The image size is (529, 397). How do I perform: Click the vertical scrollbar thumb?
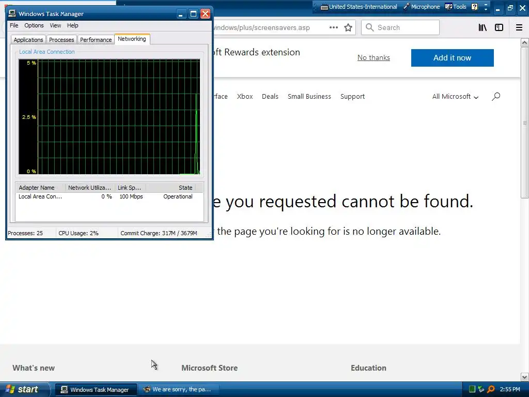point(524,123)
